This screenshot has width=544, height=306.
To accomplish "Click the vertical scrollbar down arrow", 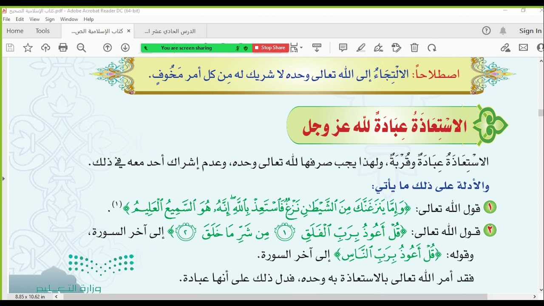I will tap(541, 290).
